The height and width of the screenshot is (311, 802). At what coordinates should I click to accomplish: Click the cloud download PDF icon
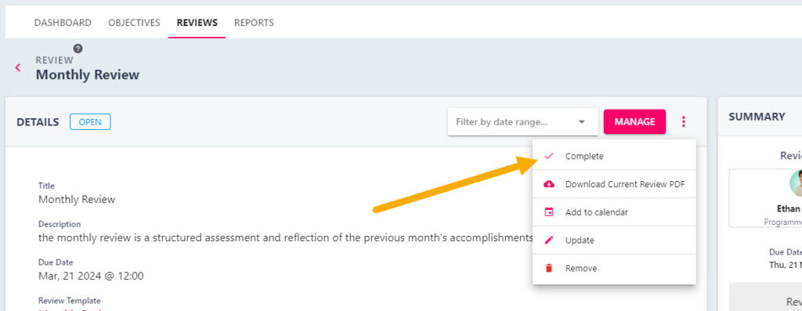point(549,184)
